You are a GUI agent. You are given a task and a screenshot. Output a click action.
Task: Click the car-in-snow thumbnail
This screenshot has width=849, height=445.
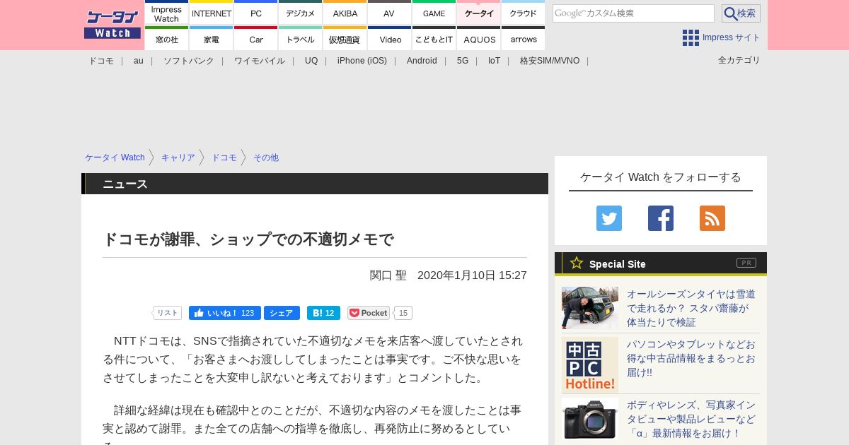point(590,308)
